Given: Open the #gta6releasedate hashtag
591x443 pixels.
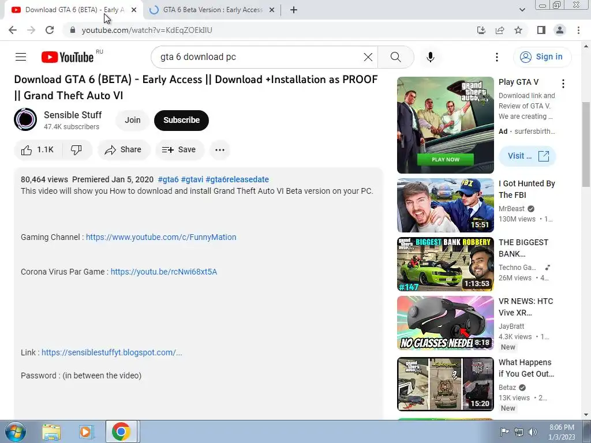Looking at the screenshot, I should click(237, 180).
